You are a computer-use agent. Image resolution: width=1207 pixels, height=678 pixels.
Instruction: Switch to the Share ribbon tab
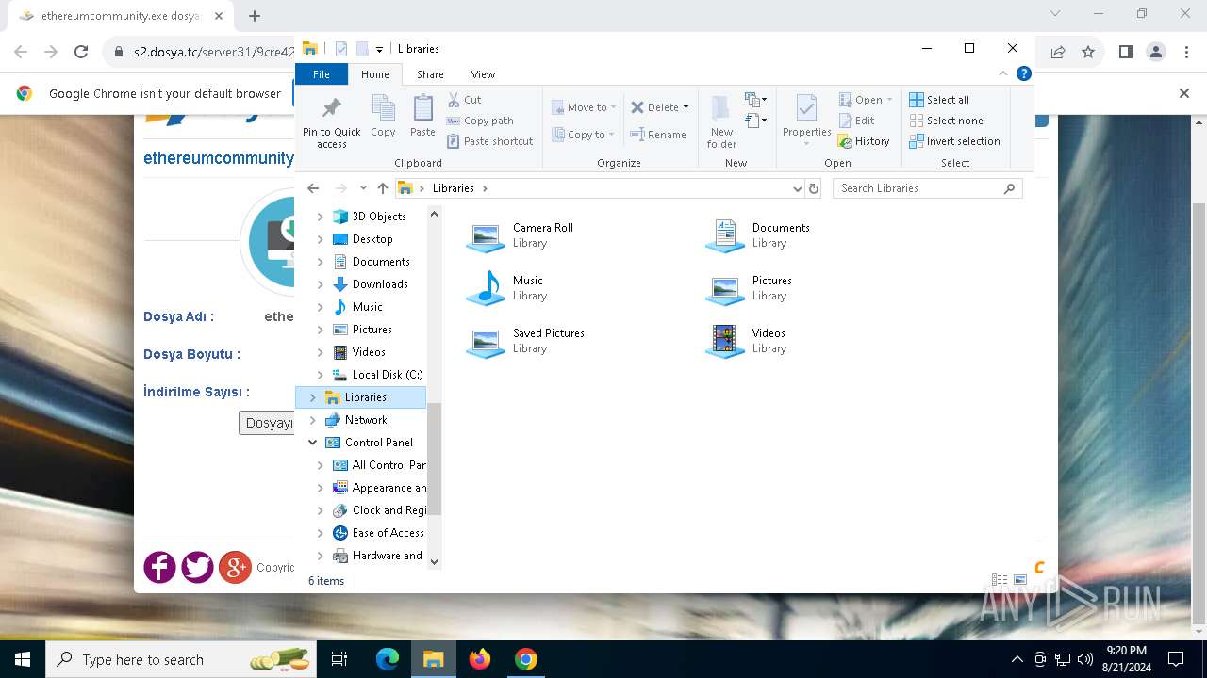(430, 74)
